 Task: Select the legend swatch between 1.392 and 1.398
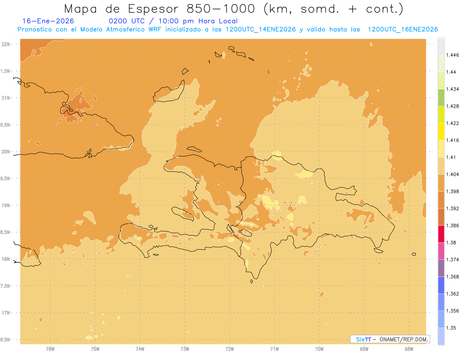point(441,200)
